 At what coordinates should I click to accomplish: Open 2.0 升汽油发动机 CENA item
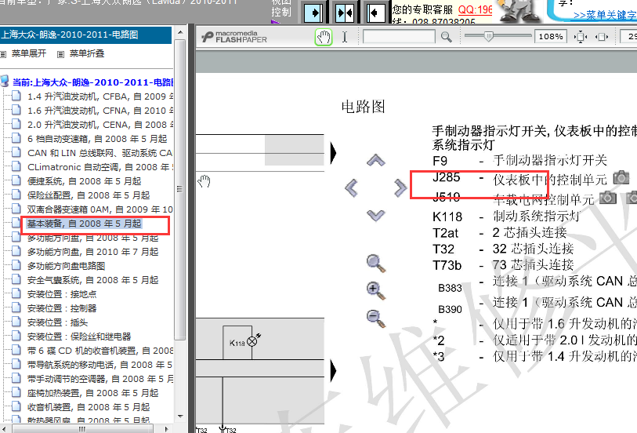point(100,125)
